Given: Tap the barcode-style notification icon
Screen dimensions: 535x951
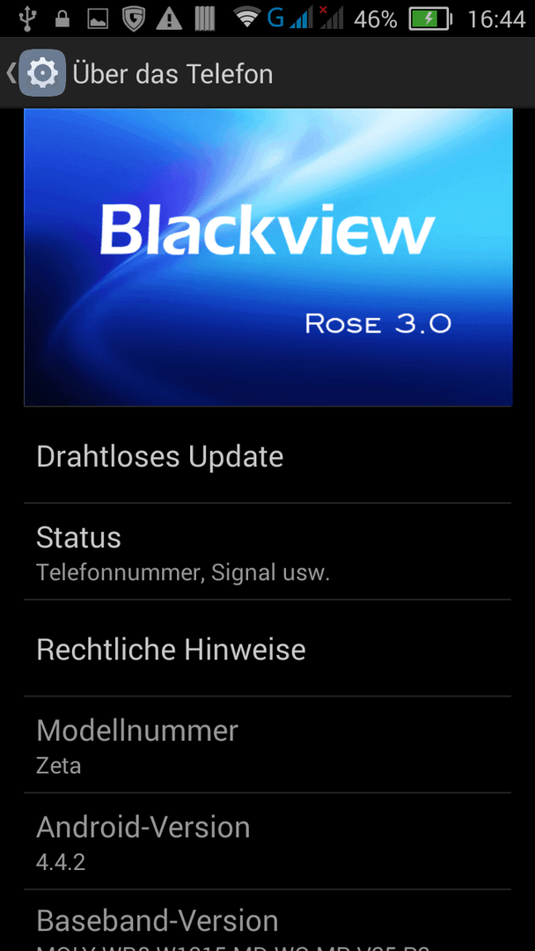Looking at the screenshot, I should click(205, 18).
